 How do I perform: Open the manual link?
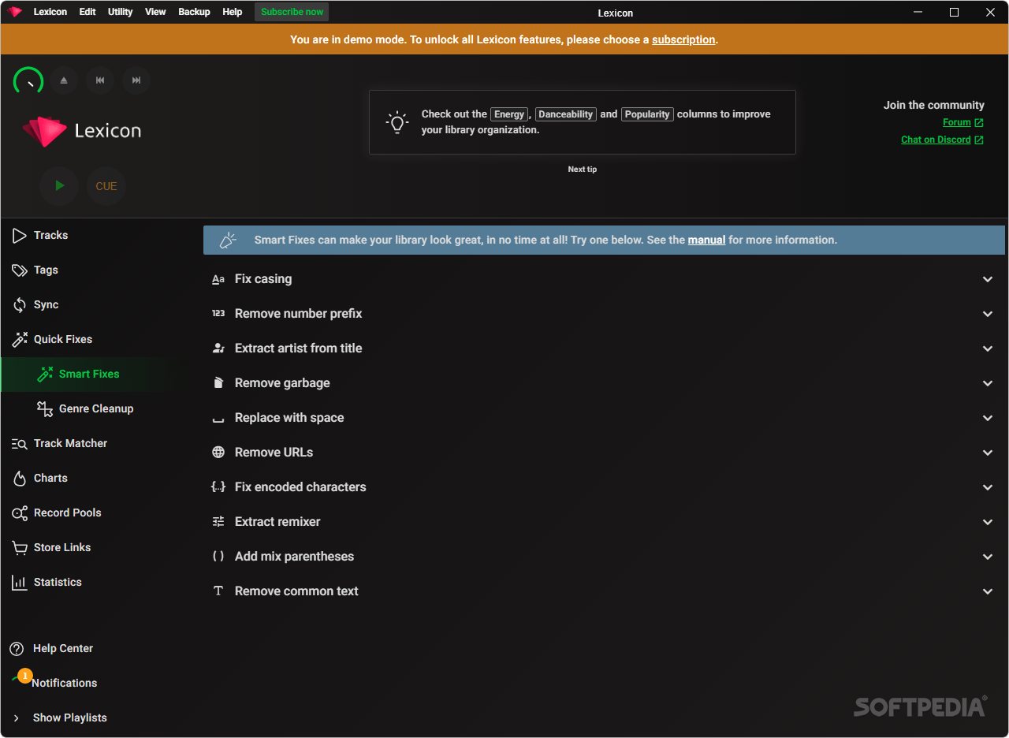tap(706, 240)
